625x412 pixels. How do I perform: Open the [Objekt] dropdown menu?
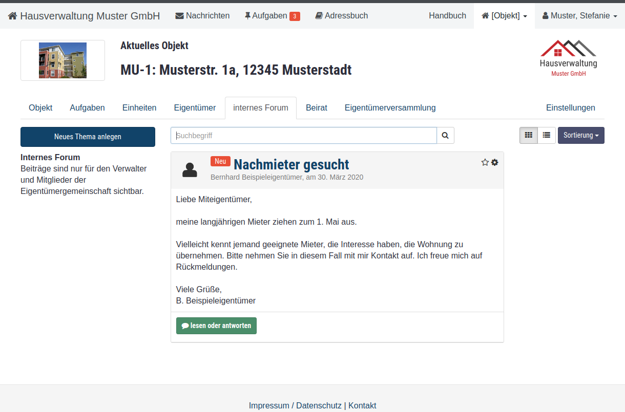tap(504, 16)
